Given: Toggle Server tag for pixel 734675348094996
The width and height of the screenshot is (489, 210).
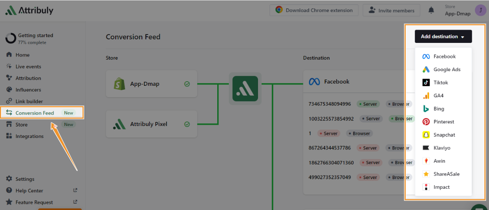Looking at the screenshot, I should click(x=368, y=104).
